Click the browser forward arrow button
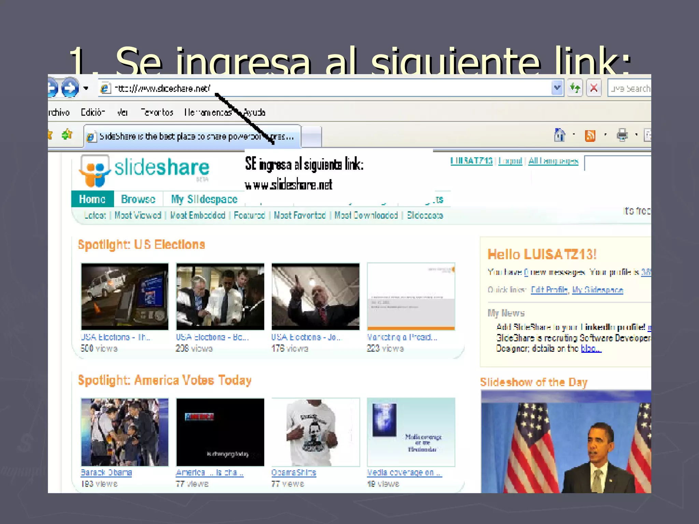This screenshot has height=524, width=699. (70, 88)
